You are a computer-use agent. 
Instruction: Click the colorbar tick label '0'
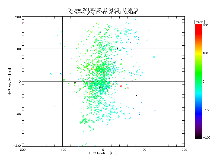[x=203, y=81]
